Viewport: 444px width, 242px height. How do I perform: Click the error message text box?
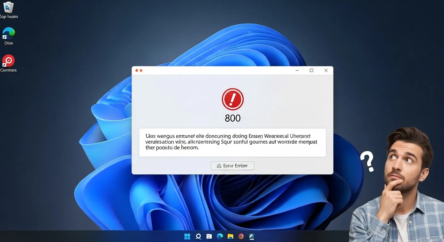[x=232, y=142]
